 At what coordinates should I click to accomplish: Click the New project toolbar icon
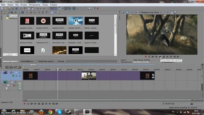pos(2,9)
